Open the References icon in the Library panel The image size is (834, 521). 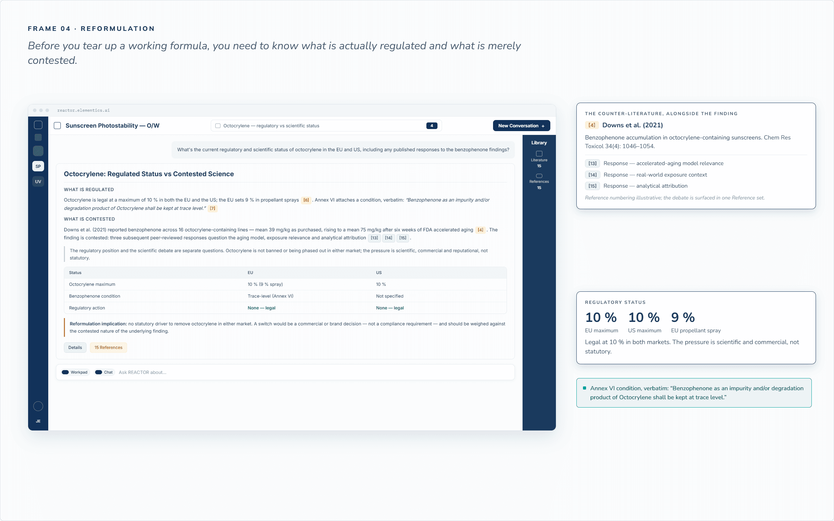(x=539, y=176)
